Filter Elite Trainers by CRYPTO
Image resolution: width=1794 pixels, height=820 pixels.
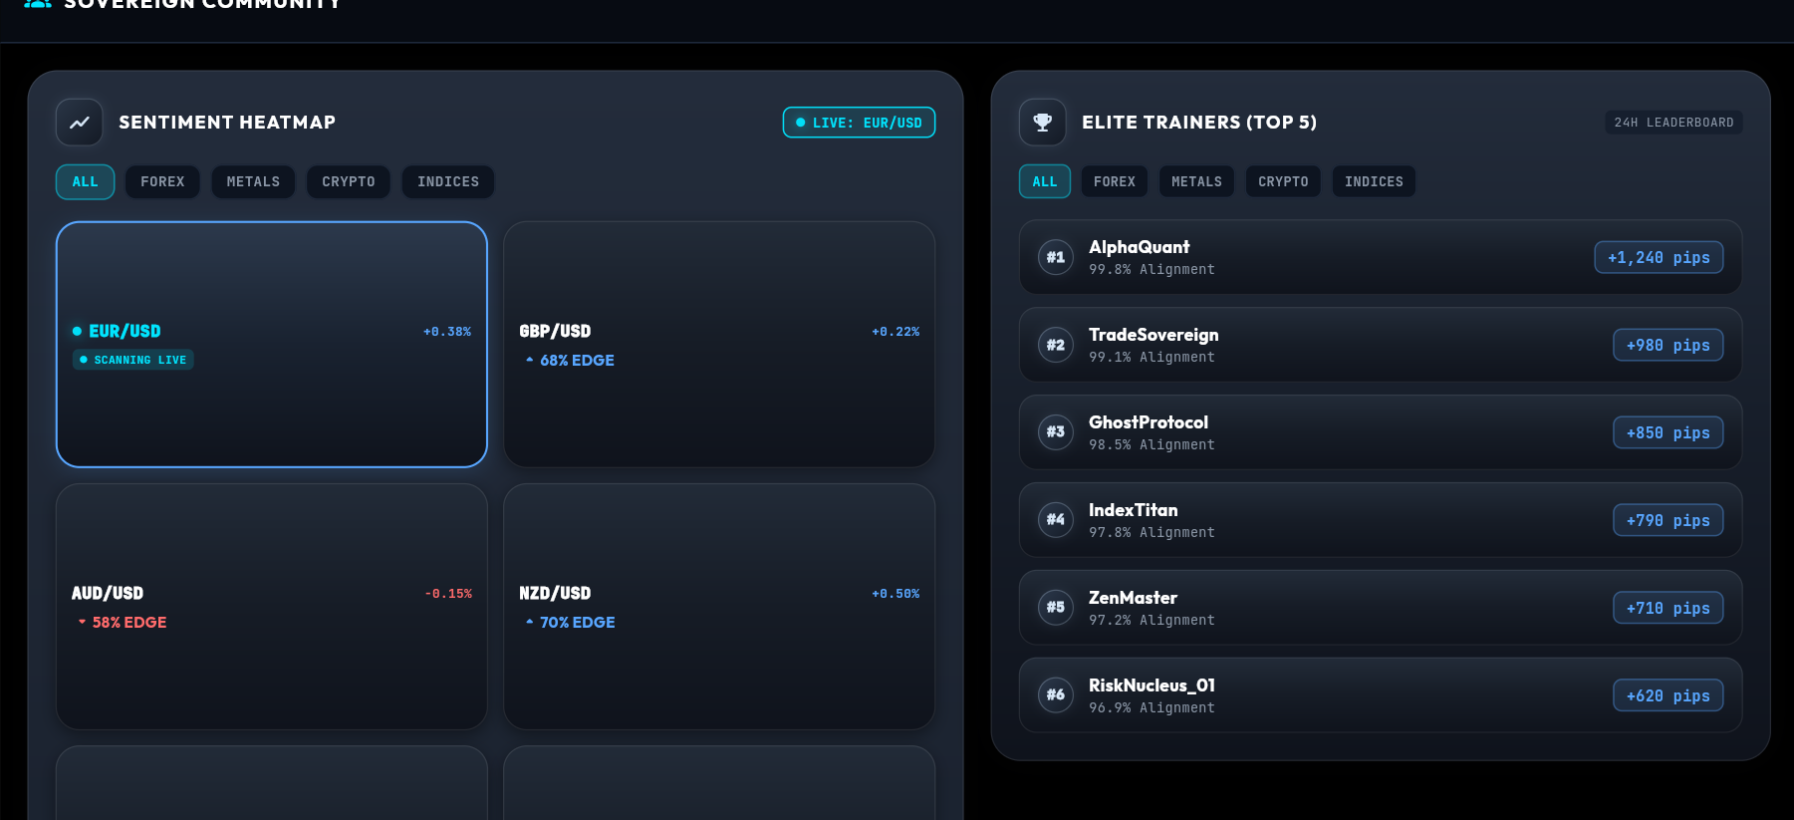click(1283, 181)
